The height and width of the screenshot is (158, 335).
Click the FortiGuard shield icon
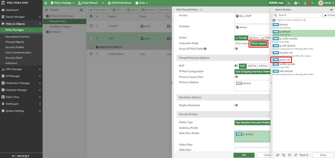pos(3,104)
